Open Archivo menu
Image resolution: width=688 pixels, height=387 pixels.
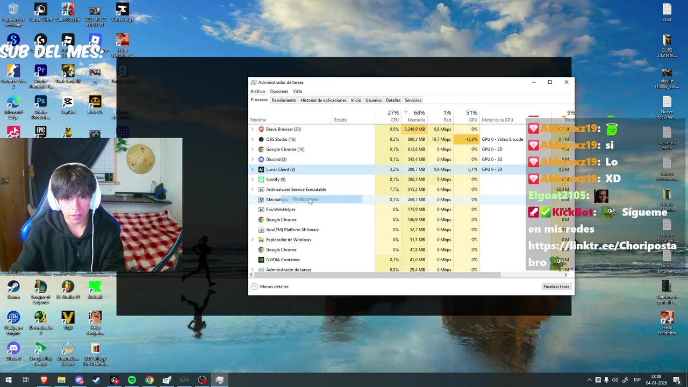(x=257, y=91)
